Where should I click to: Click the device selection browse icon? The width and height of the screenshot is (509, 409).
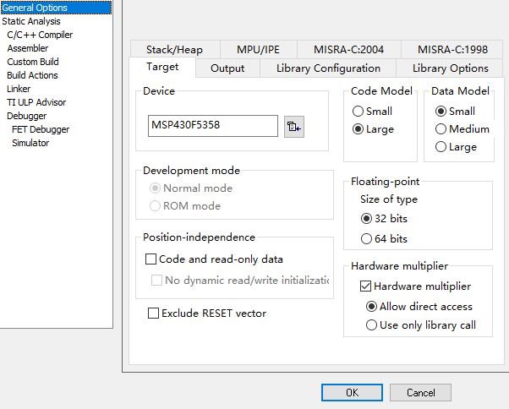[x=293, y=127]
